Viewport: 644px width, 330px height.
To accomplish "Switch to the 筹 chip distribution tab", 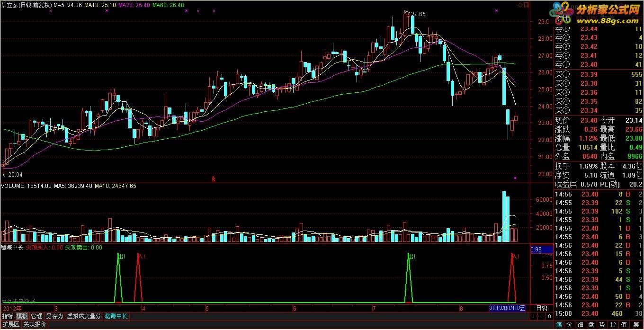I will [x=635, y=325].
